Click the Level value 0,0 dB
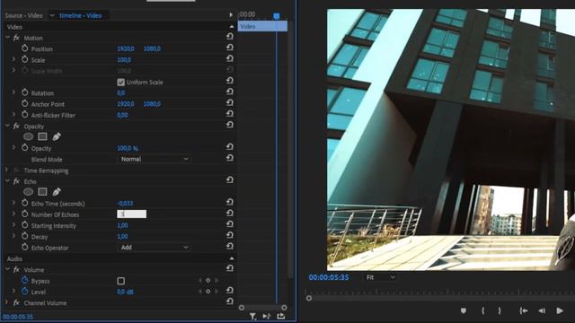 (x=125, y=292)
